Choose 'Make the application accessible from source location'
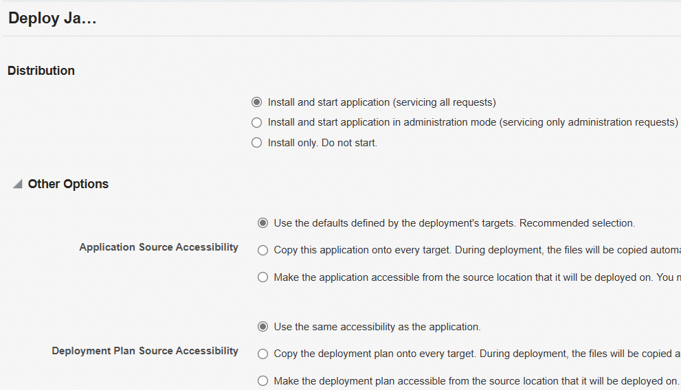Screen dimensions: 681x390 point(263,277)
